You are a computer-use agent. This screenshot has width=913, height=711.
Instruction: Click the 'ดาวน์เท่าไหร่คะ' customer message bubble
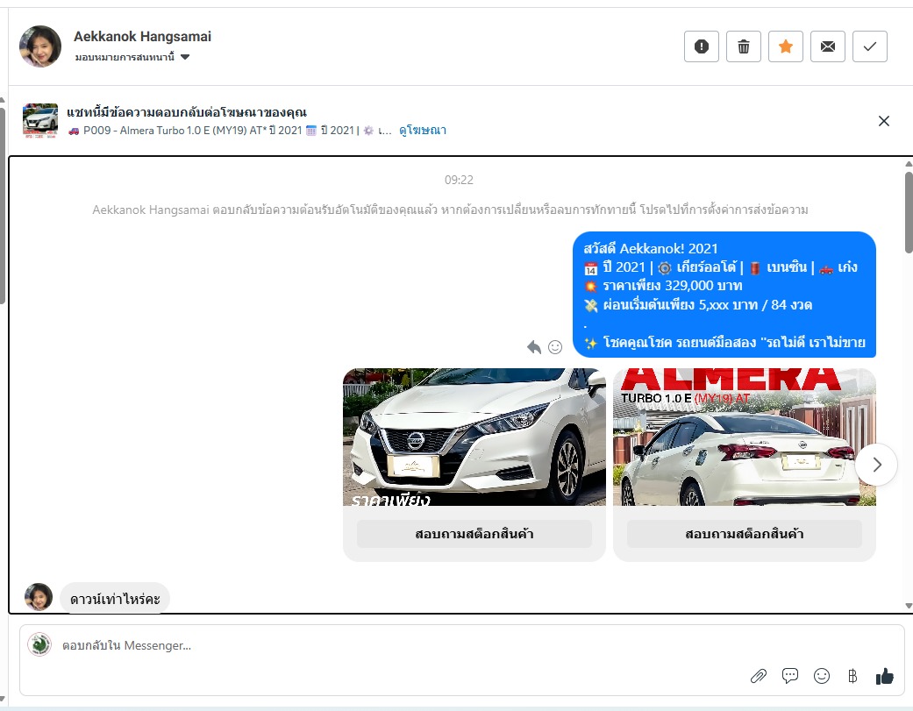(115, 599)
